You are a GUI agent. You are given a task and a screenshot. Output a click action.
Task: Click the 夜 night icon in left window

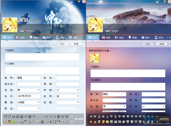click(54, 122)
